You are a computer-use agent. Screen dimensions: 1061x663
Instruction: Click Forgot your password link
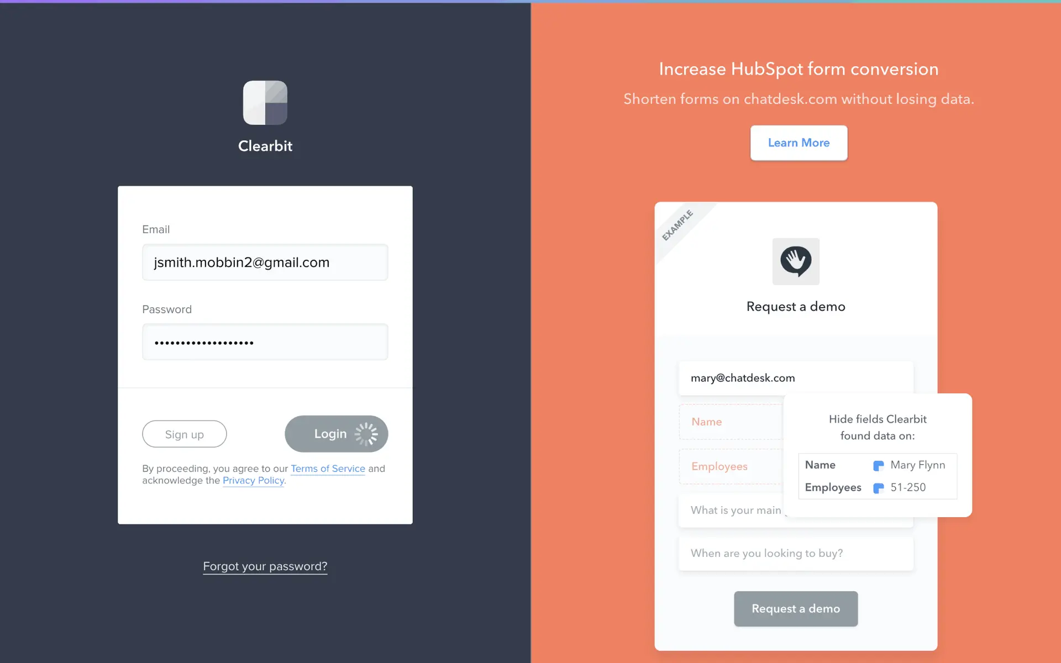[265, 566]
